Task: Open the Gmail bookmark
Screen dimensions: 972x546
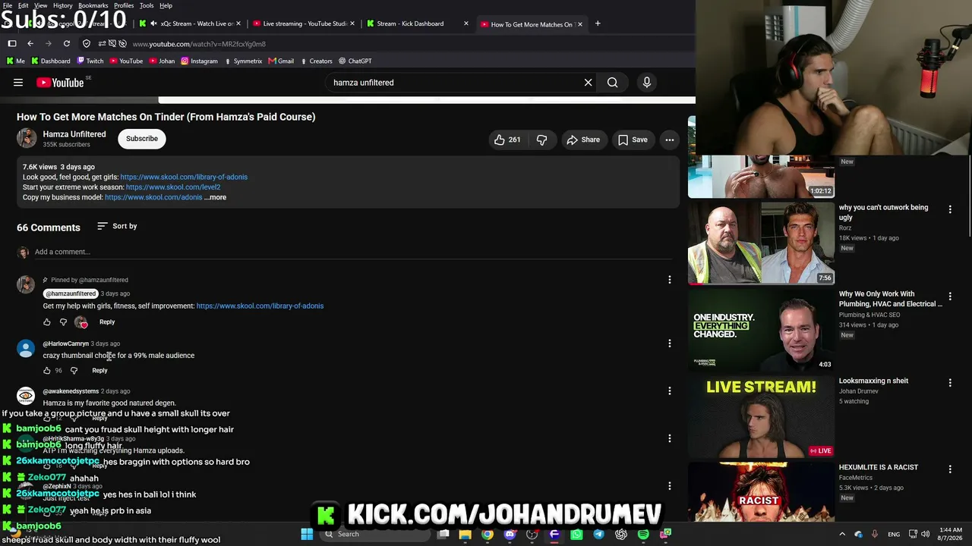Action: pyautogui.click(x=281, y=61)
